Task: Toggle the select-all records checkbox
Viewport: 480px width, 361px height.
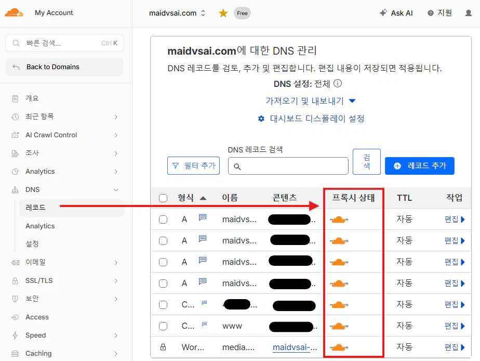Action: [163, 198]
